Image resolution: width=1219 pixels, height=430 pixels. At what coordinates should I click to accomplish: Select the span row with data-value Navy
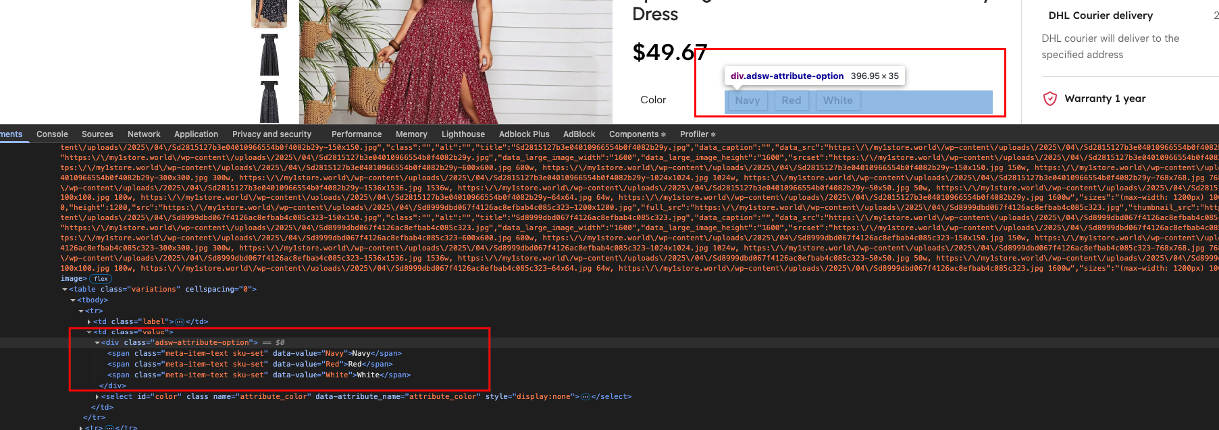coord(255,354)
